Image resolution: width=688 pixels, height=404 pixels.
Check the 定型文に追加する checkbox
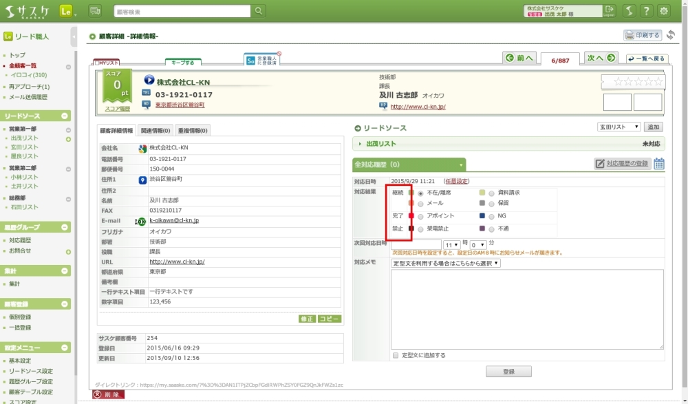(x=396, y=356)
